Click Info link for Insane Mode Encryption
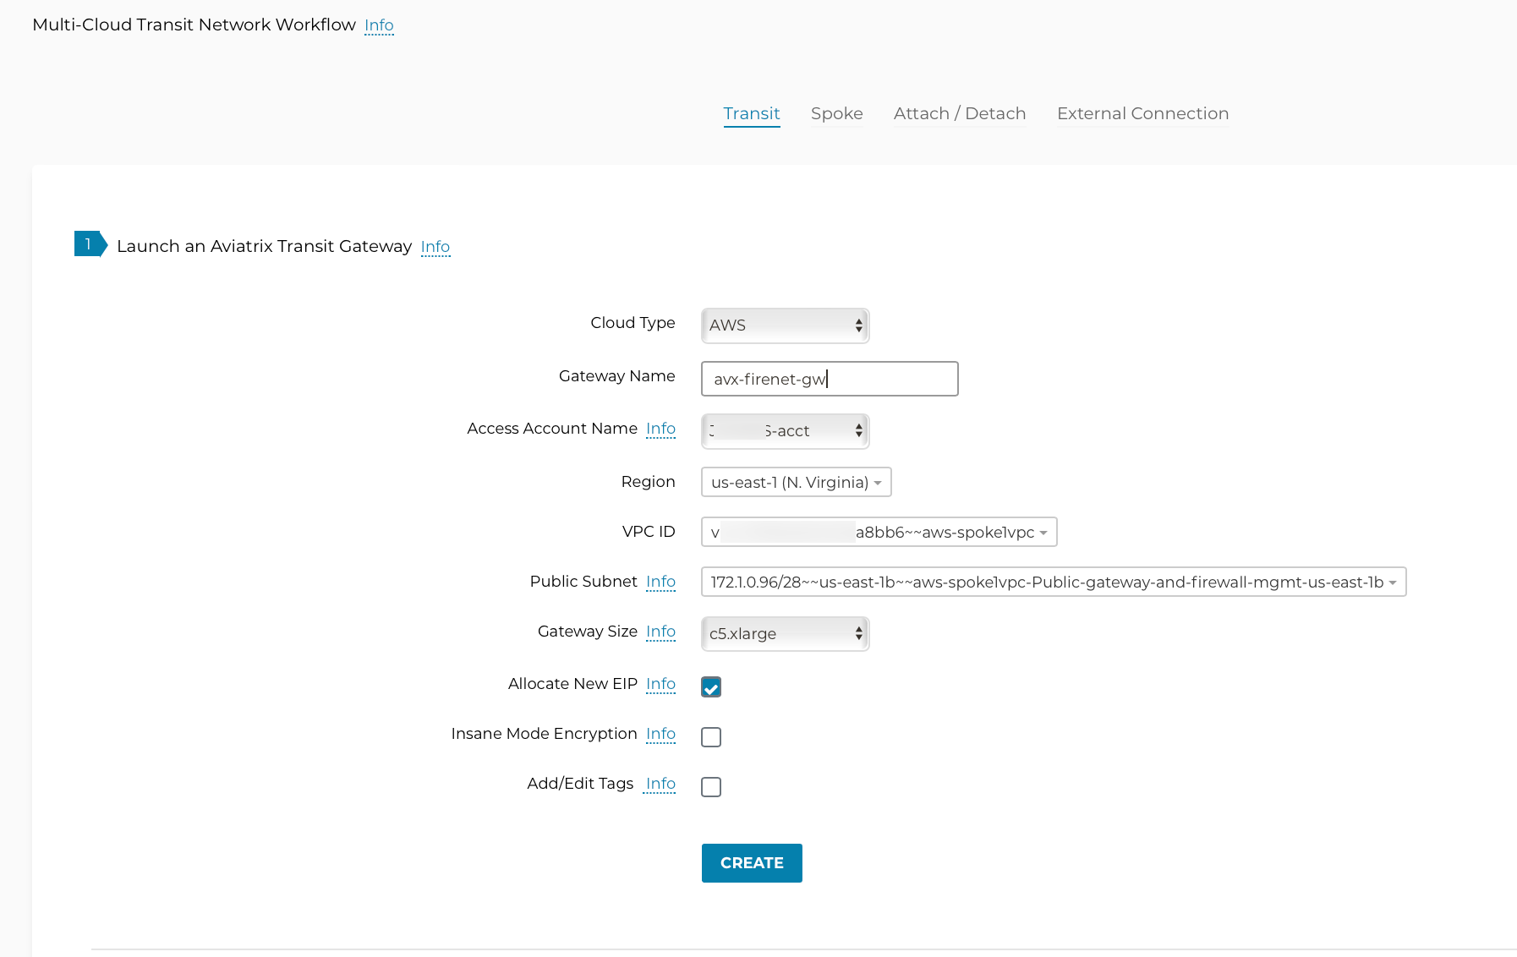Image resolution: width=1517 pixels, height=957 pixels. (x=660, y=734)
